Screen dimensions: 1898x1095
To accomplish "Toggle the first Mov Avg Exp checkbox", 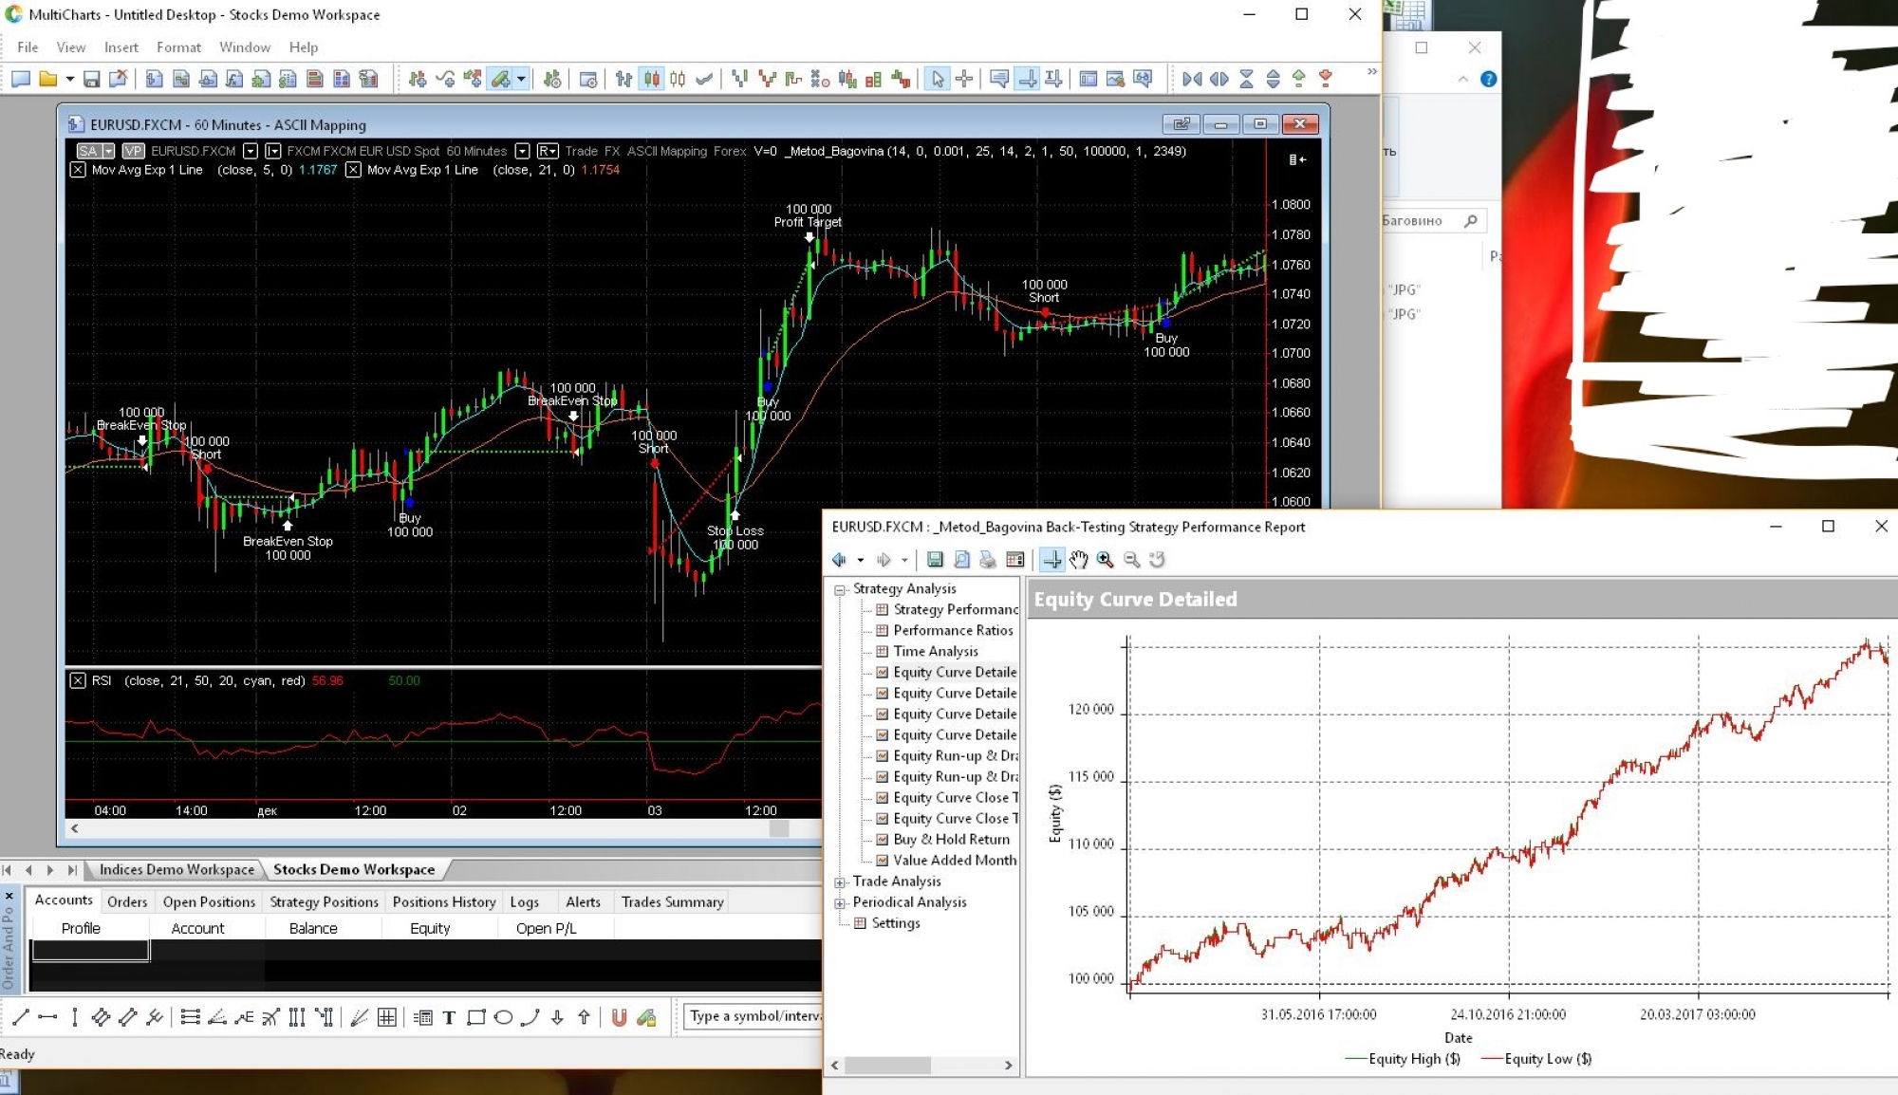I will pyautogui.click(x=78, y=170).
